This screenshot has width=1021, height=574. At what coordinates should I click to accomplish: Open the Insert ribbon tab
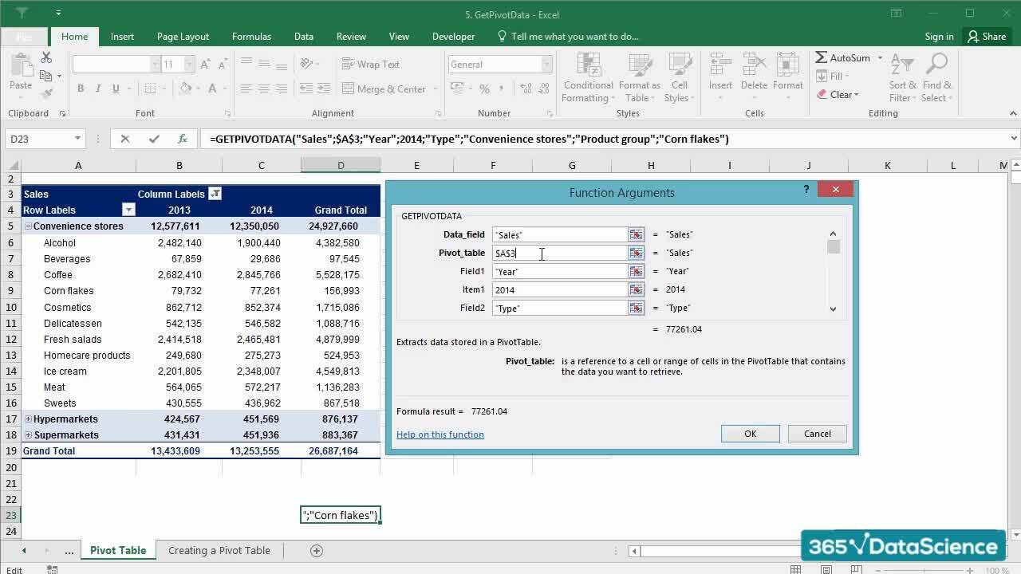(x=122, y=37)
